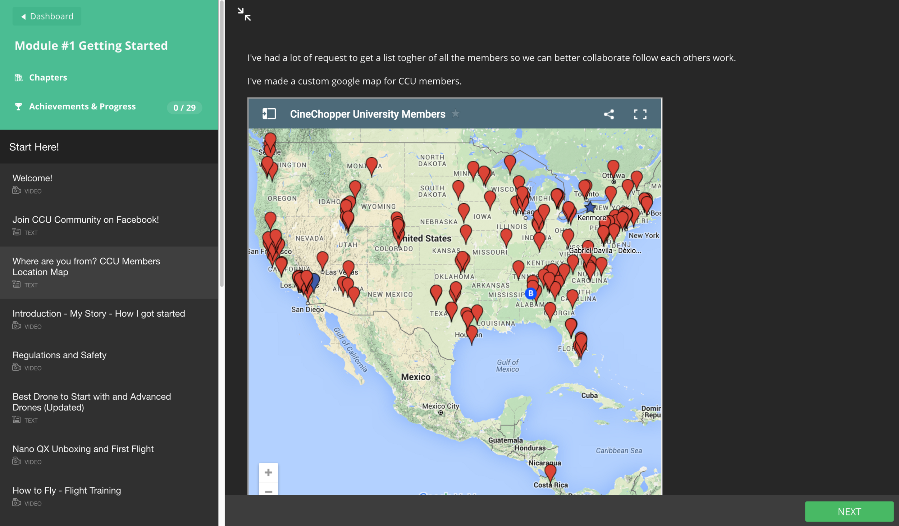Click the Module #1 Getting Started heading
899x526 pixels.
(91, 46)
